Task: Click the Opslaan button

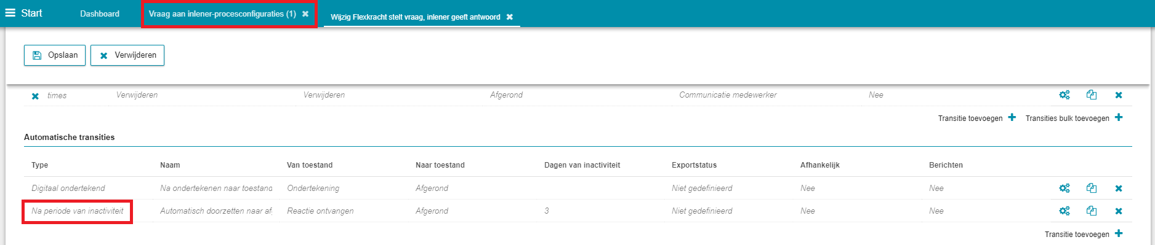Action: [55, 55]
